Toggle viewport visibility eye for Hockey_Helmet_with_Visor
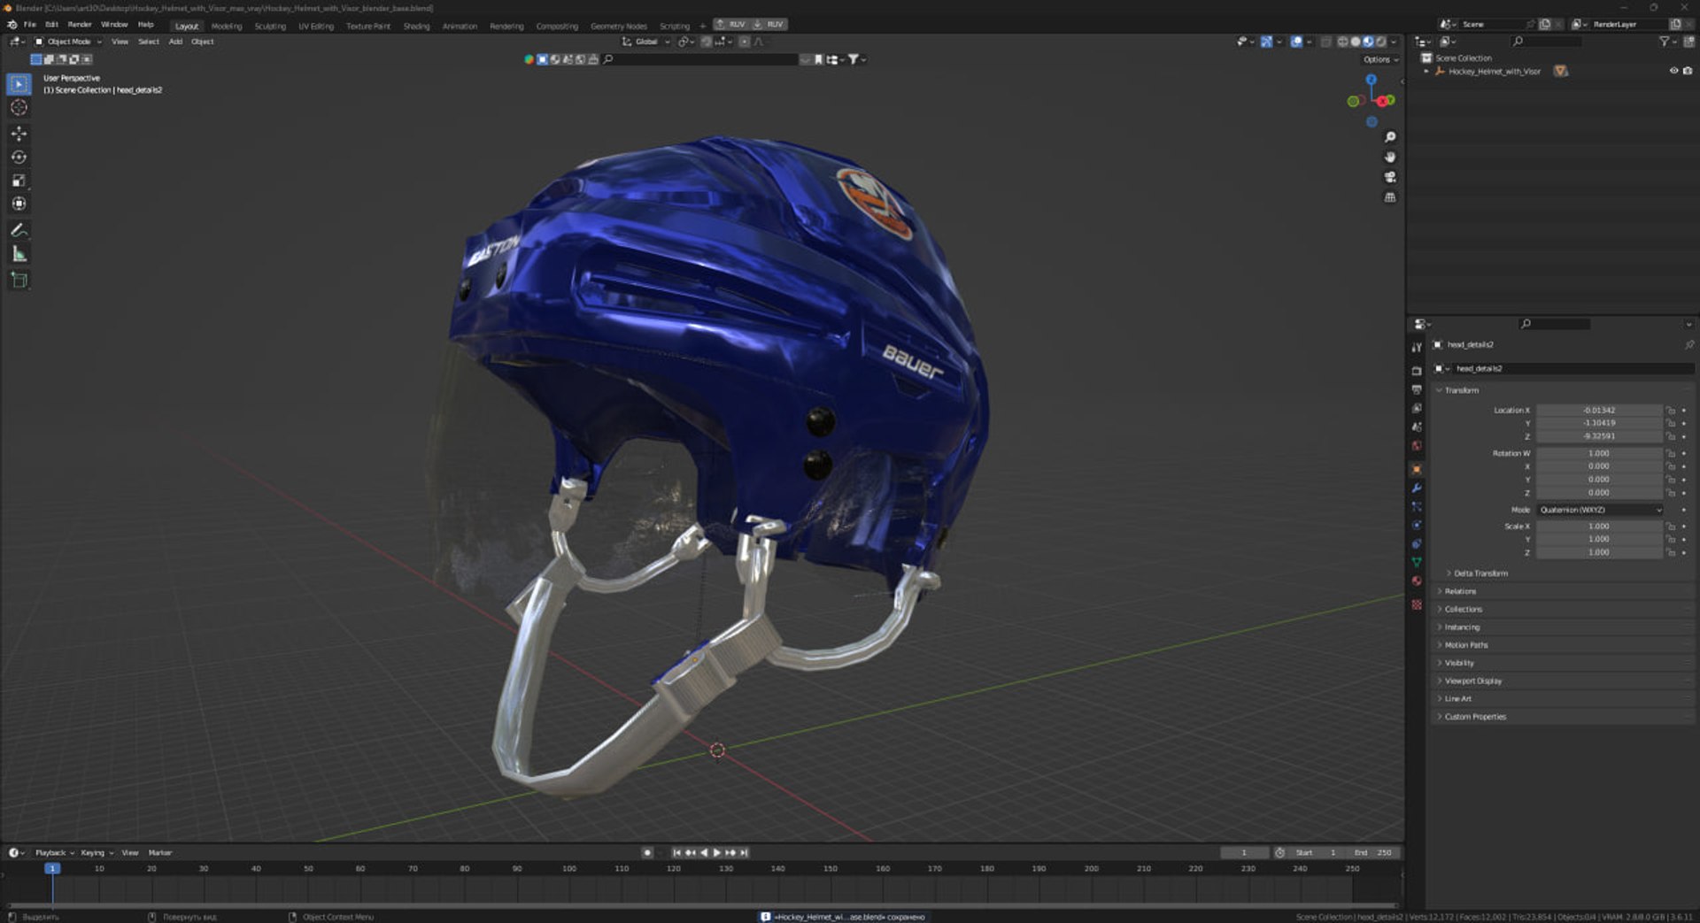 point(1673,71)
